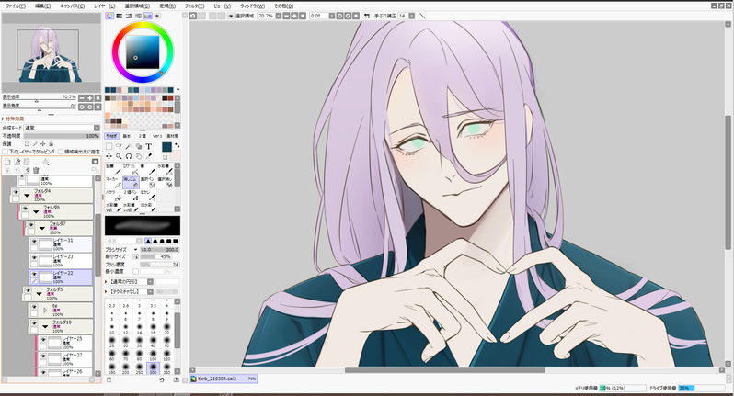734x396 pixels.
Task: Toggle visibility of フォルダ6
Action: click(x=25, y=209)
